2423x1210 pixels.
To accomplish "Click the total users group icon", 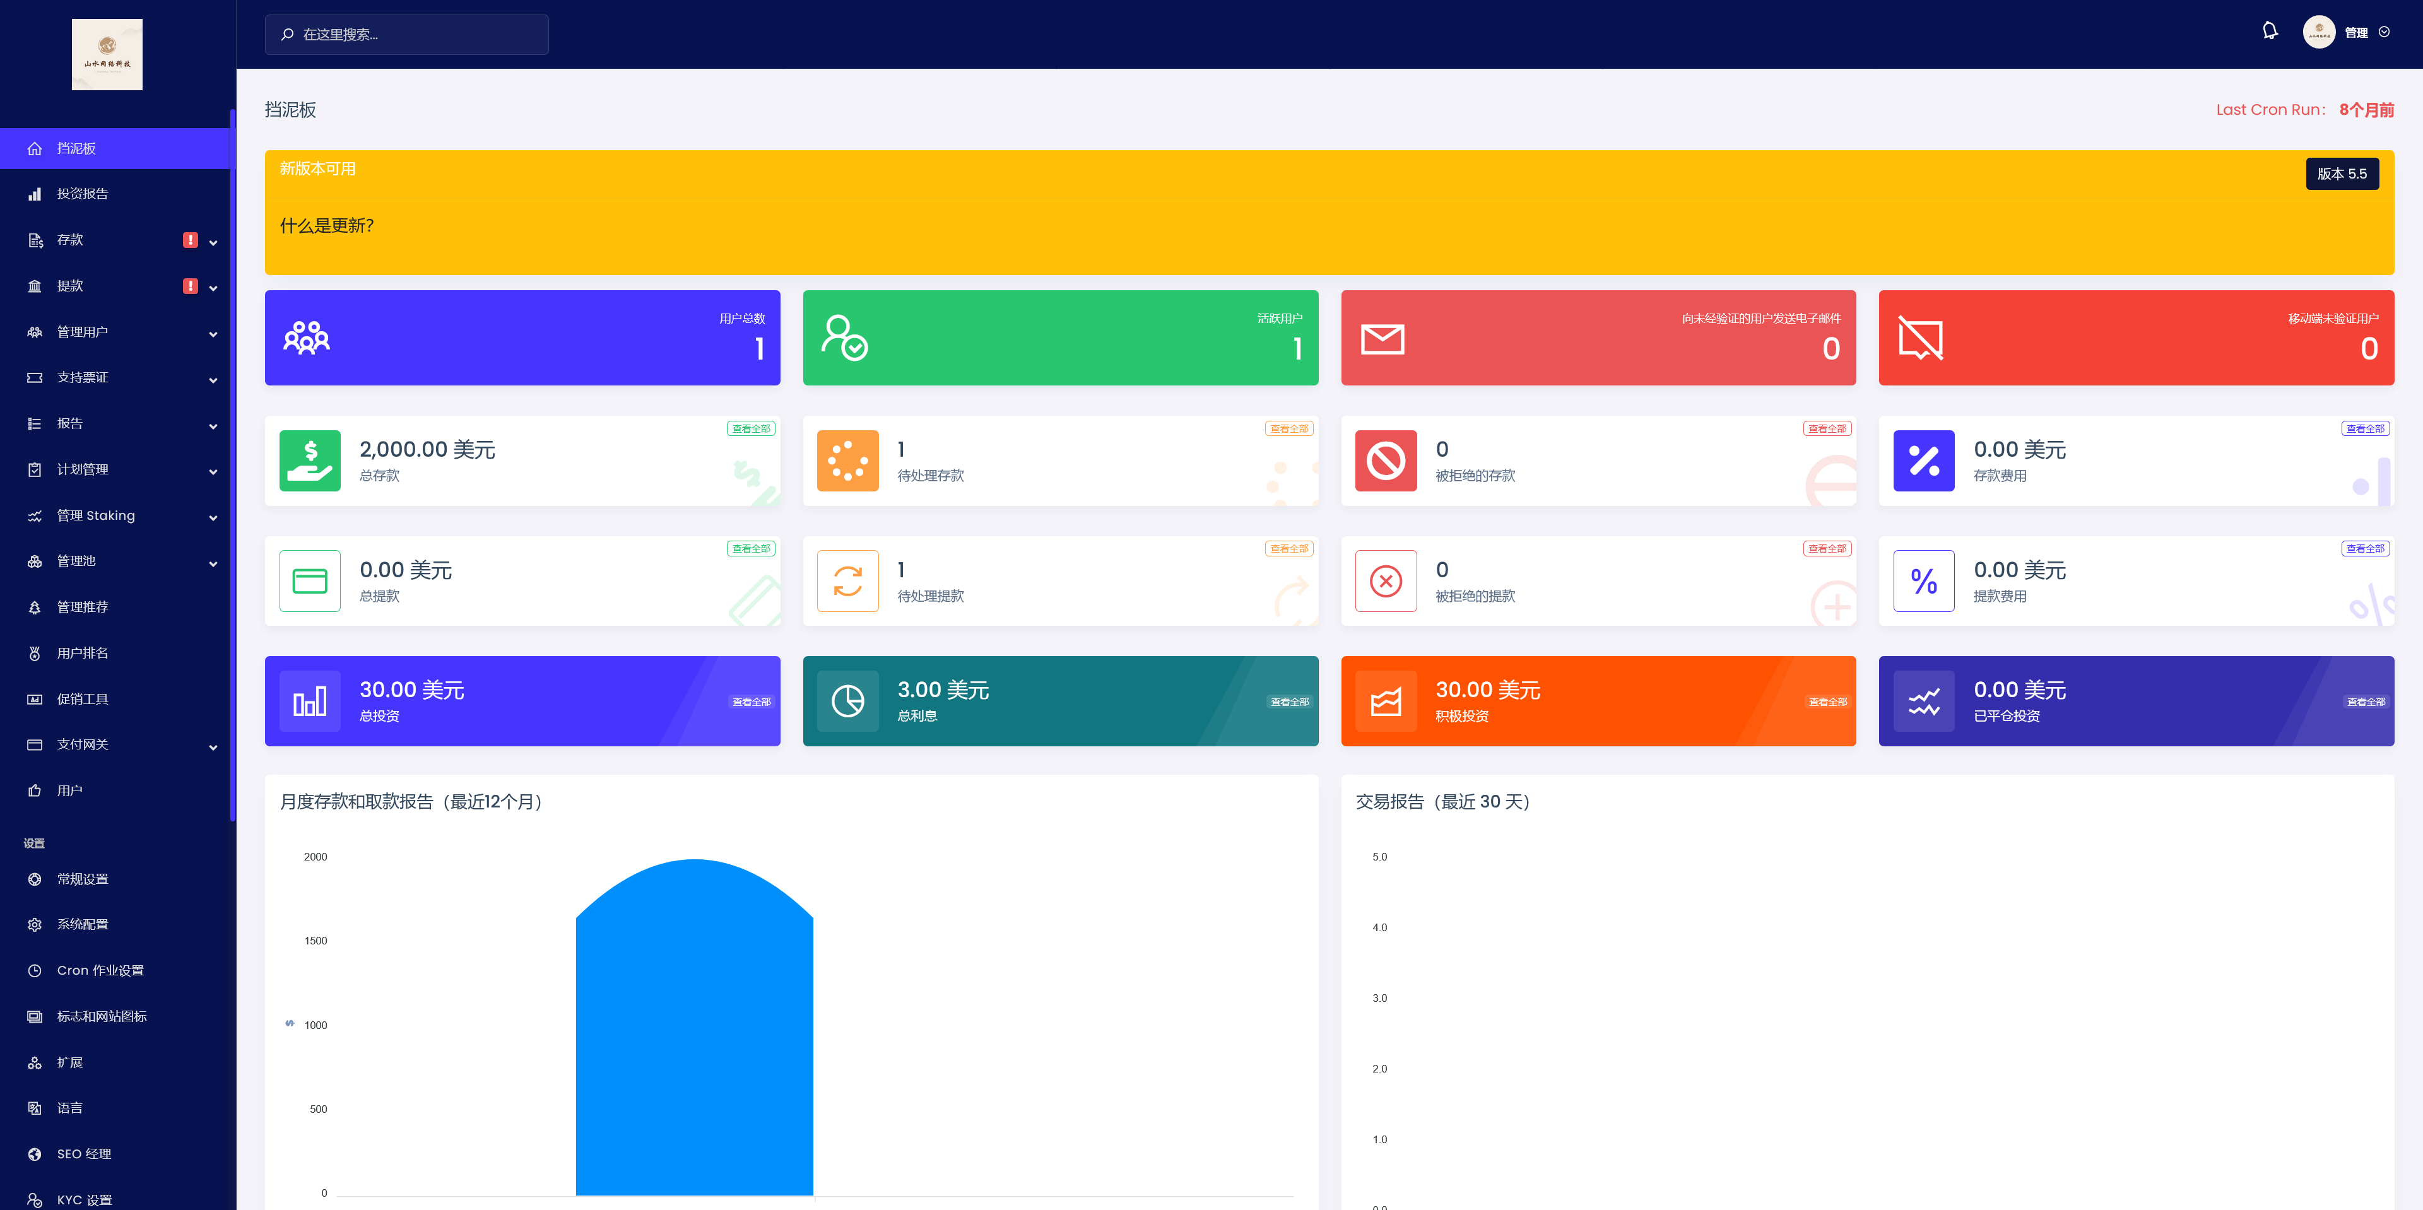I will point(307,338).
